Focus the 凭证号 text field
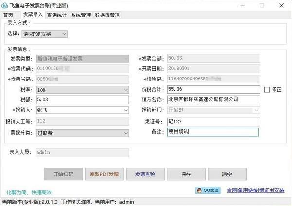Viewport: 292px width, 206px height. [214, 122]
